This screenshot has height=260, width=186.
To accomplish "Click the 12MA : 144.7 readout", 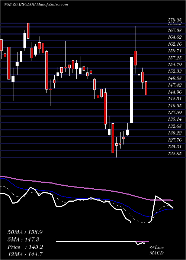I will coord(25,254).
